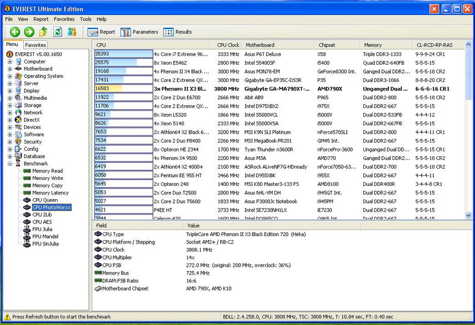Select CPU Queen benchmark
This screenshot has height=325, width=475.
click(45, 200)
